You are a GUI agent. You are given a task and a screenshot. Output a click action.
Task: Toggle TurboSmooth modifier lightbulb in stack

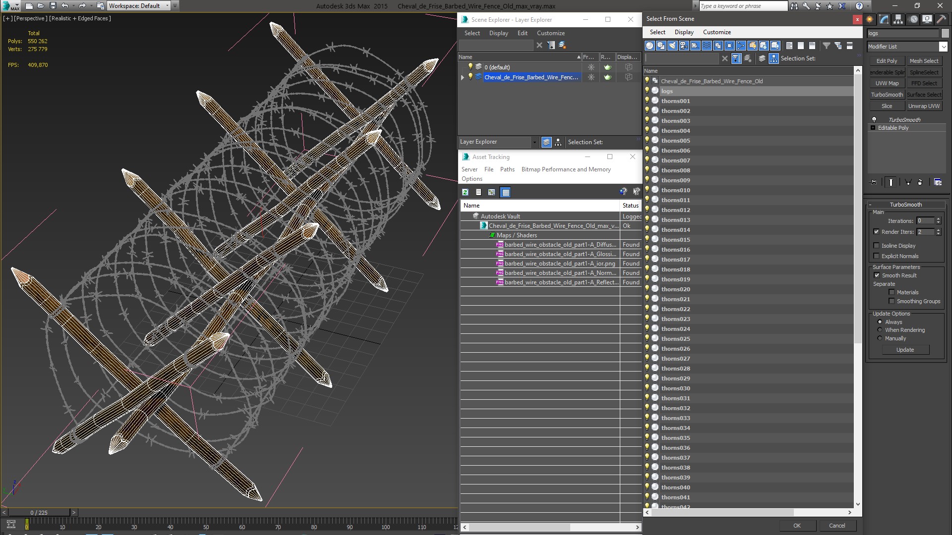point(874,120)
